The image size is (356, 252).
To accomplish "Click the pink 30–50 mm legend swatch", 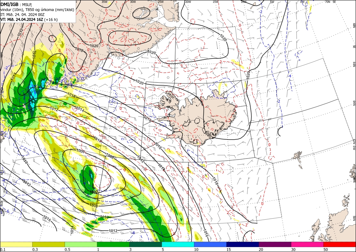I will (308, 244).
